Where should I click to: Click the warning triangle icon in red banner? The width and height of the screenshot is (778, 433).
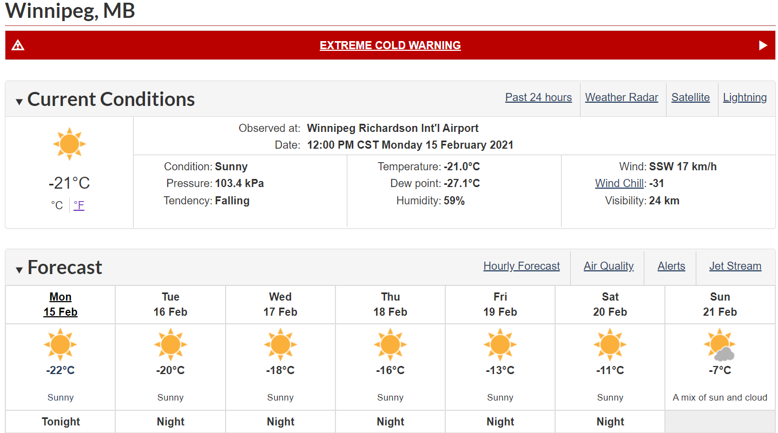click(18, 45)
